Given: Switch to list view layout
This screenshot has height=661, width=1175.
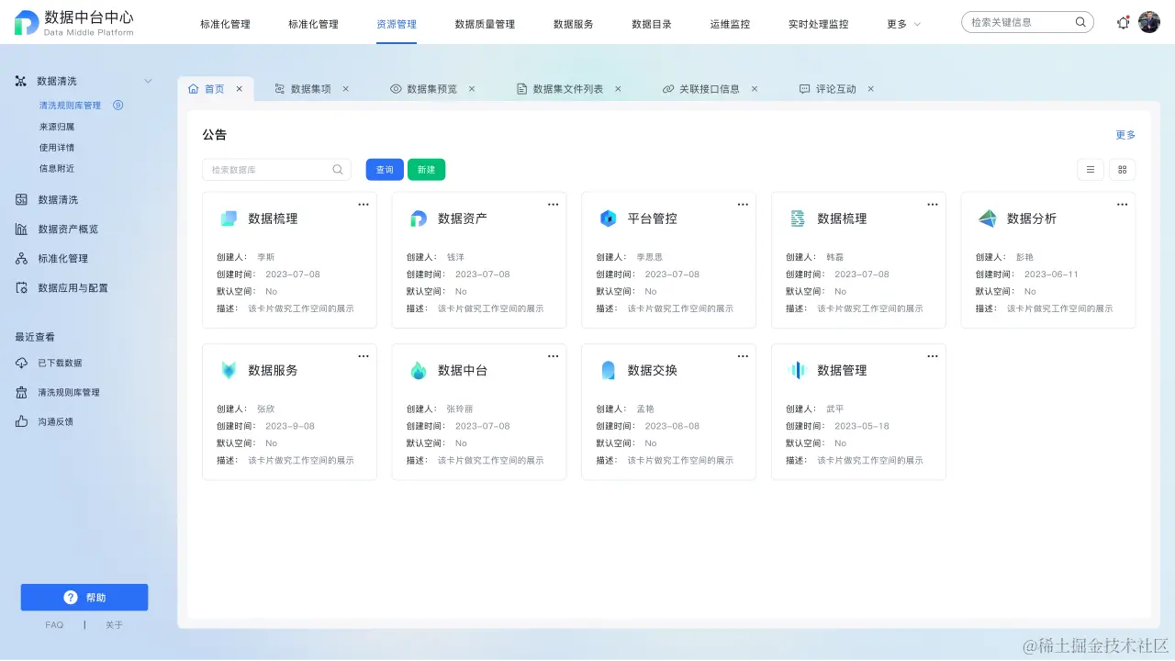Looking at the screenshot, I should coord(1090,169).
